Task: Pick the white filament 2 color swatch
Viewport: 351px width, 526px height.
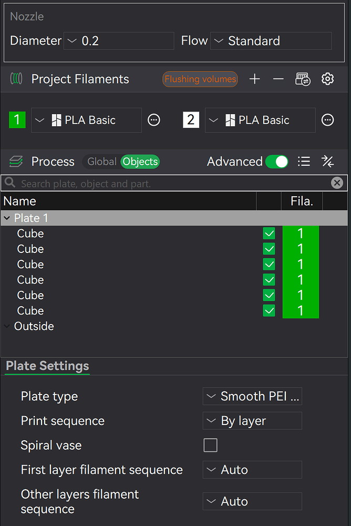Action: click(191, 120)
